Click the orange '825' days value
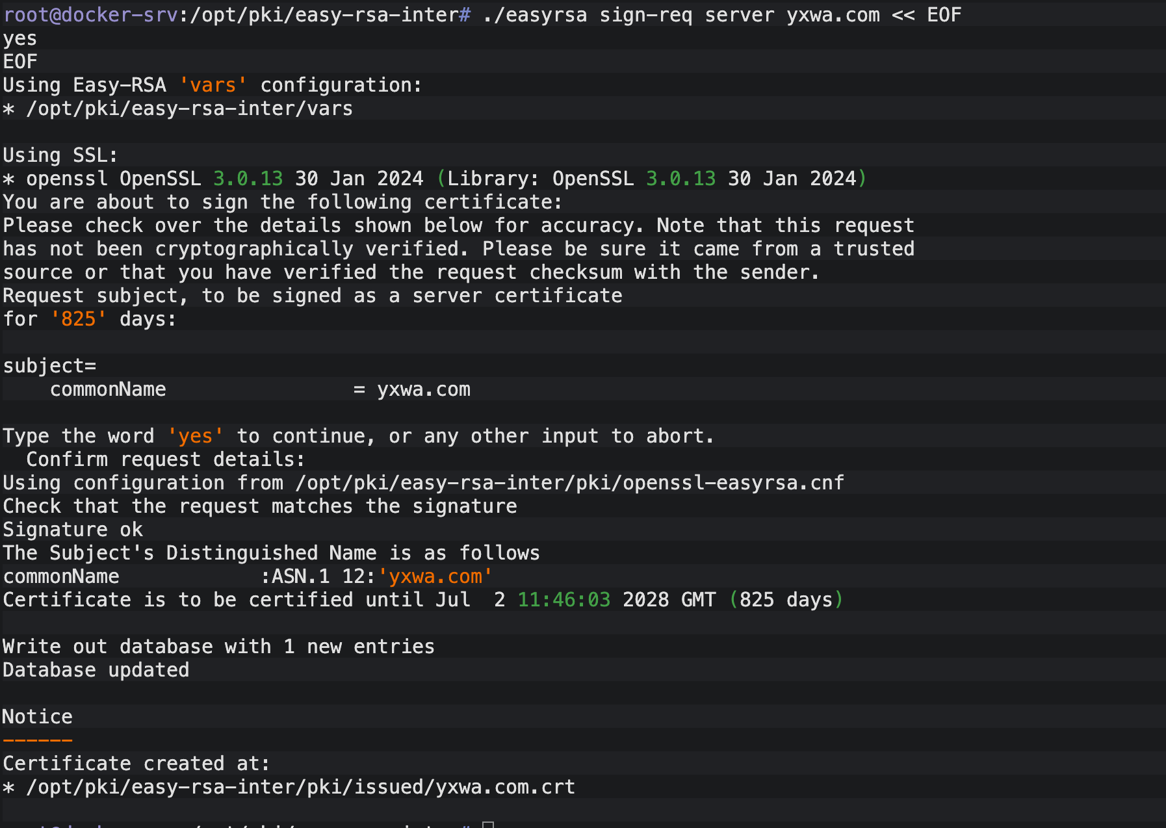 pos(79,319)
